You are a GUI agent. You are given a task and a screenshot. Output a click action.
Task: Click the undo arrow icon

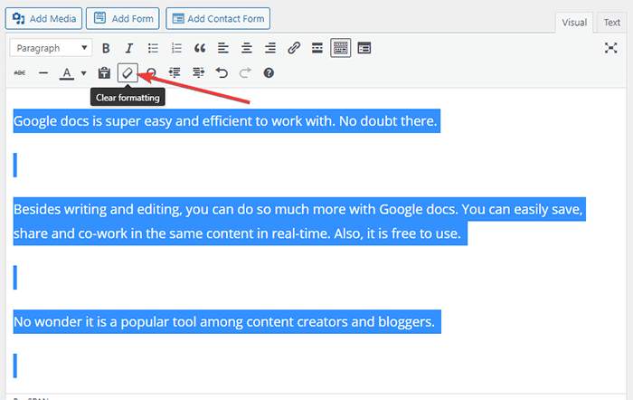click(x=222, y=72)
